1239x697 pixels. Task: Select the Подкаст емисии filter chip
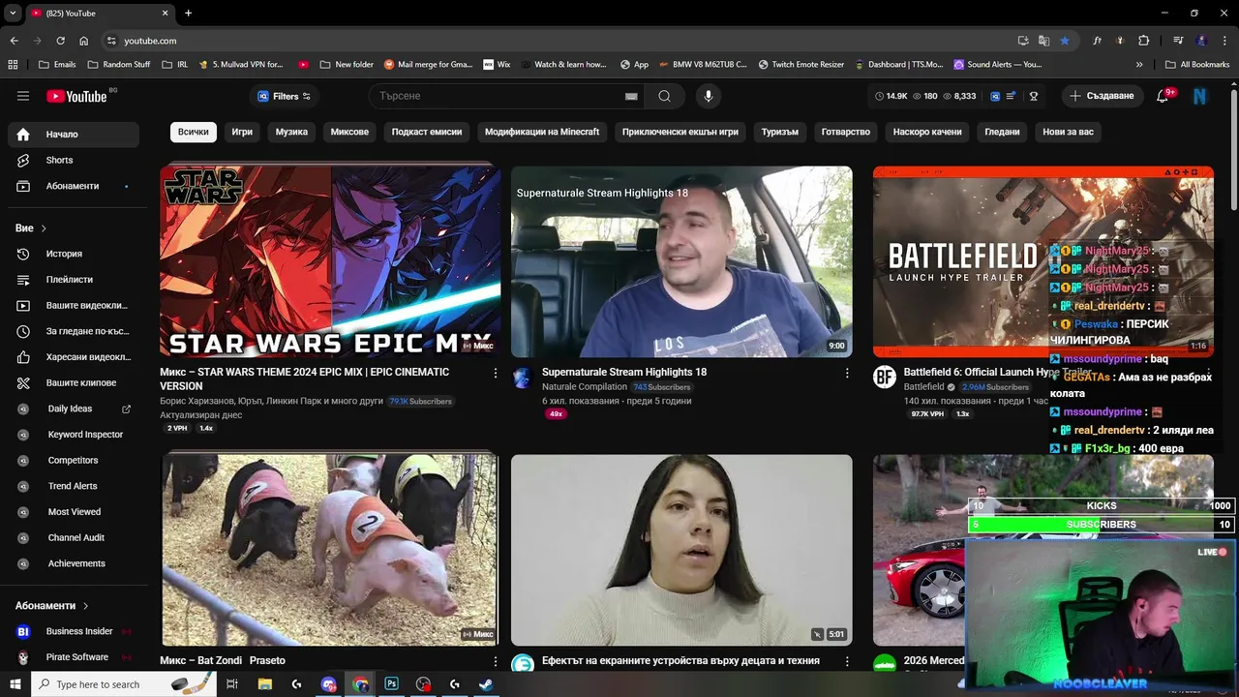coord(427,132)
